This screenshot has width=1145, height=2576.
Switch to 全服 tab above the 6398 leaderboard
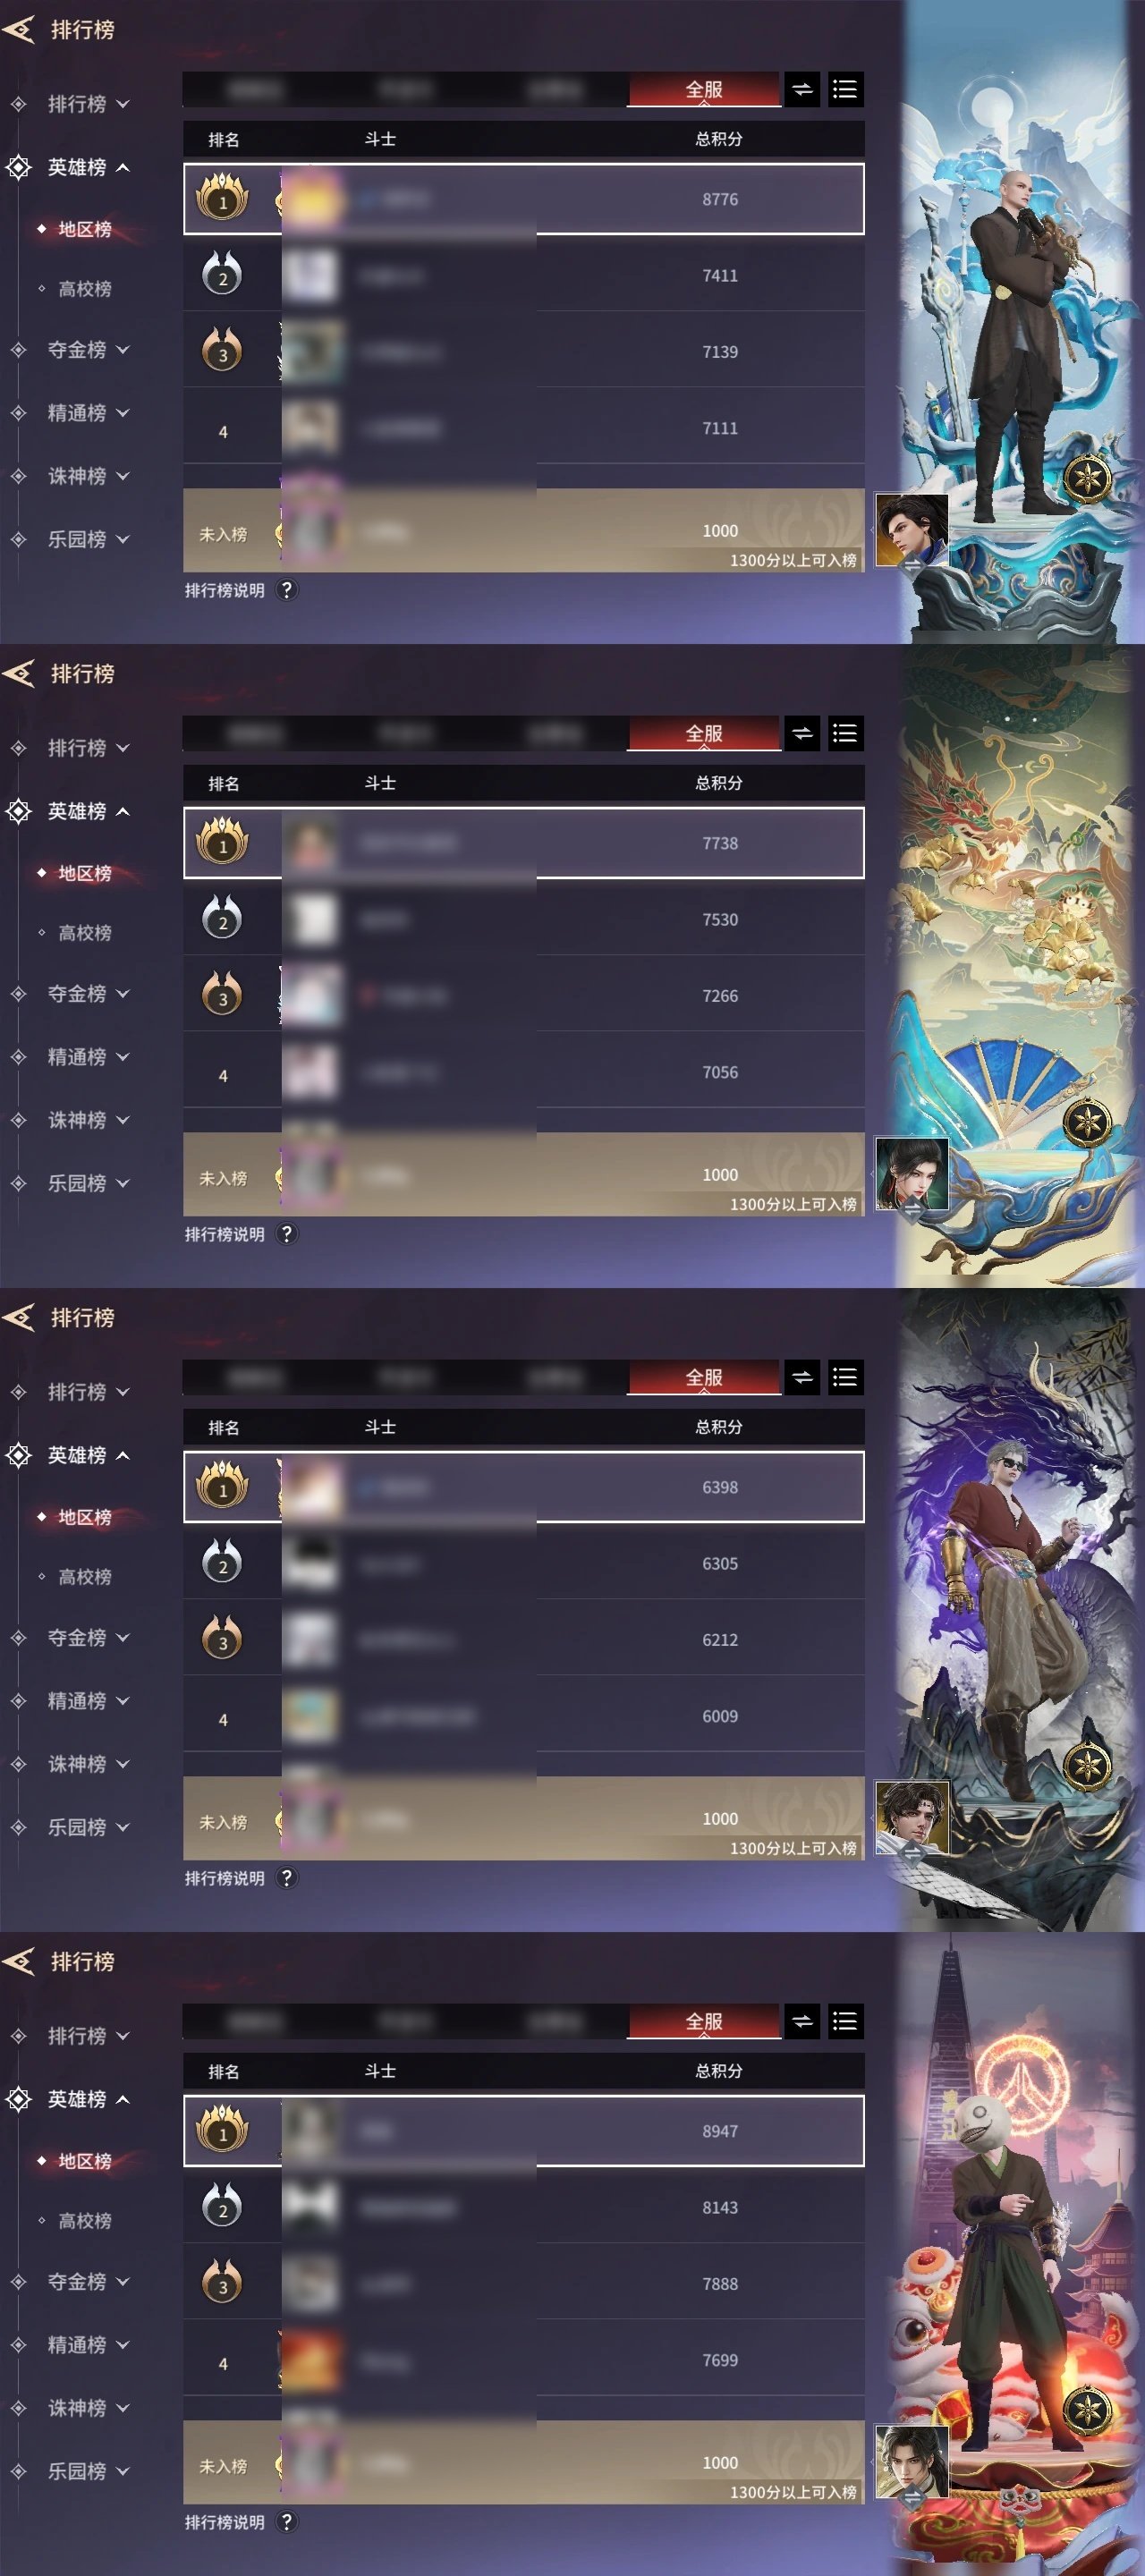[x=704, y=1378]
